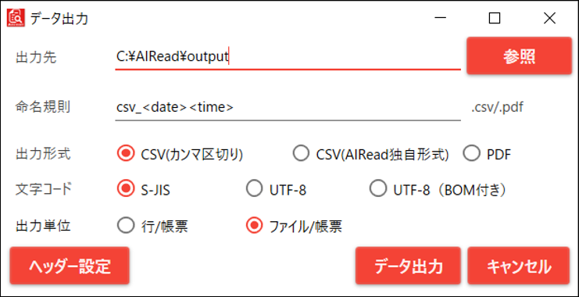Viewport: 579px width, 297px height.
Task: Select S-JIS character encoding
Action: click(x=144, y=190)
